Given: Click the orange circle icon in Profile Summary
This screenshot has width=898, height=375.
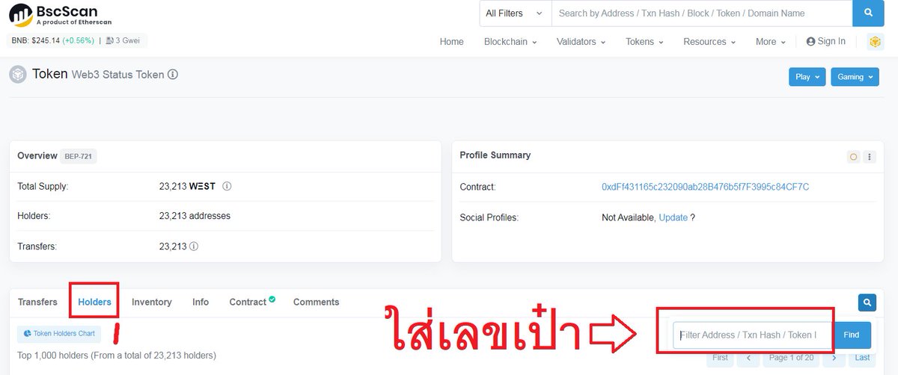Looking at the screenshot, I should point(853,157).
